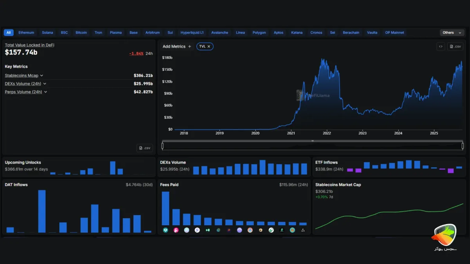
Task: Choose the Vaulta chain tab
Action: click(372, 33)
